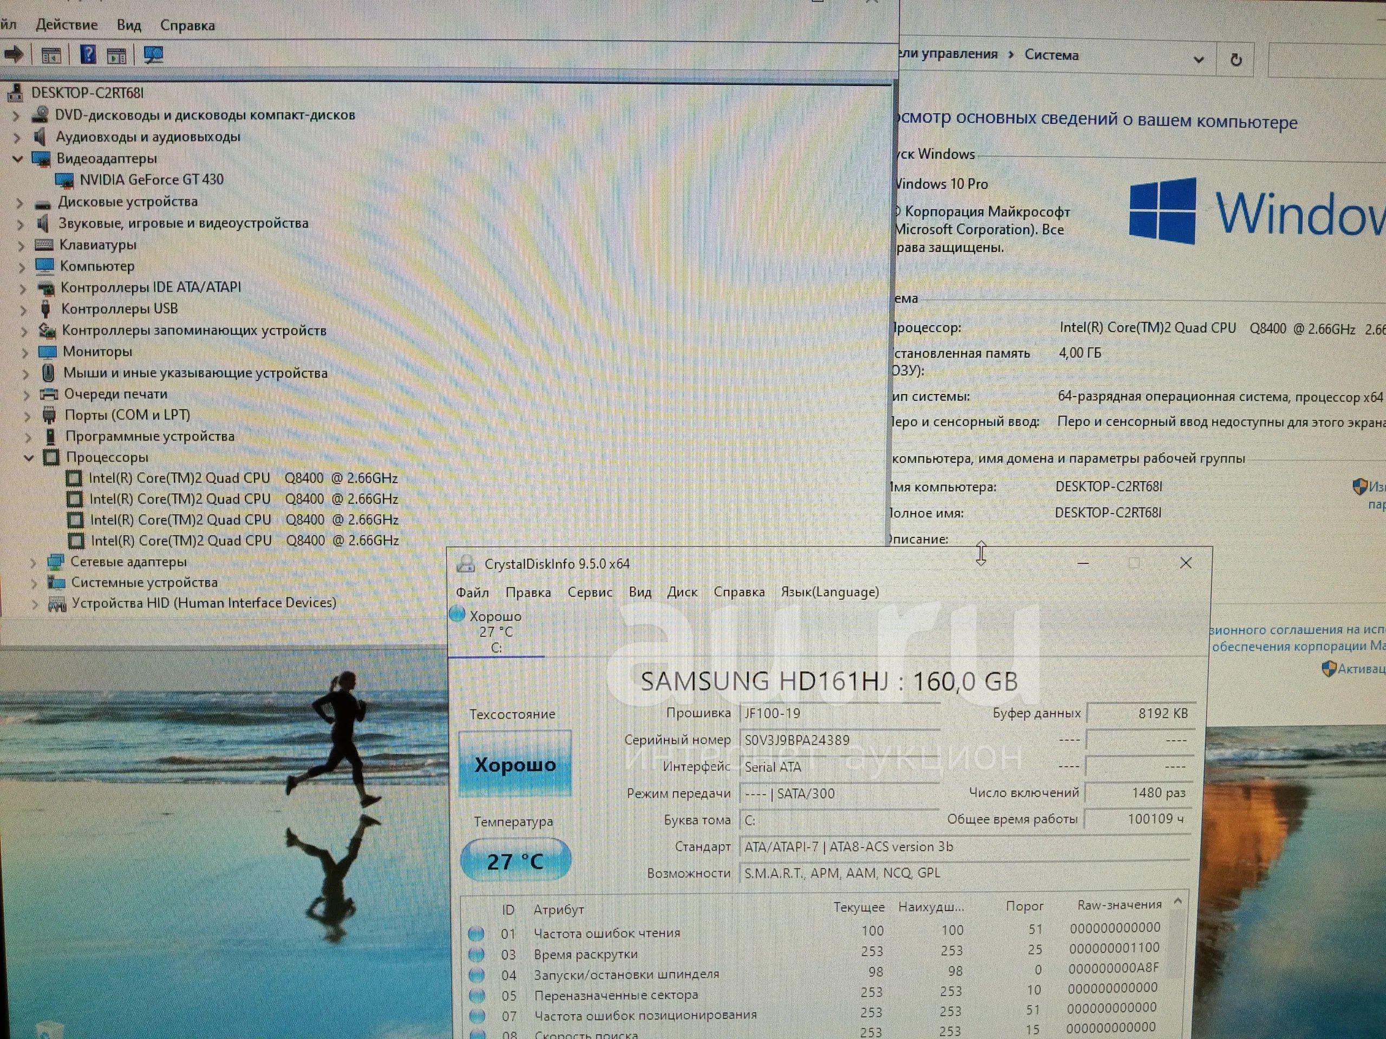Click the Хорошо health status button
Screen dimensions: 1386x1039
[x=515, y=764]
